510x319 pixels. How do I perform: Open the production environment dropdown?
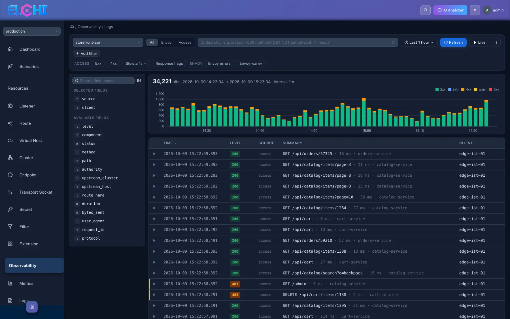click(32, 31)
